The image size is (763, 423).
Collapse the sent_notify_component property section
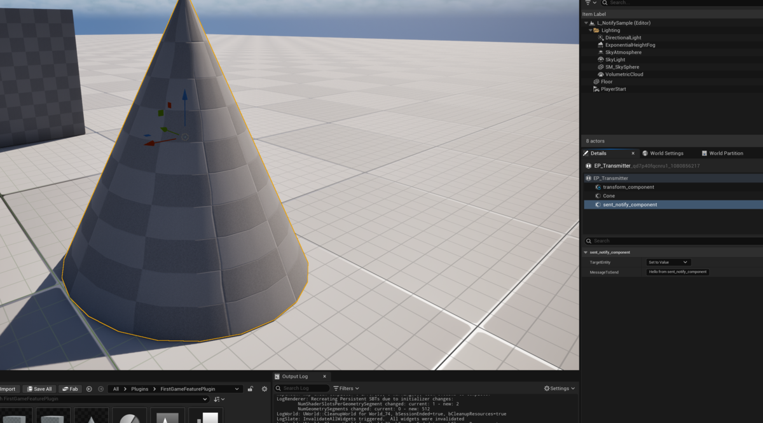click(586, 253)
